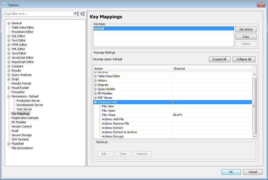Click the action list scrollbar down arrow
This screenshot has width=268, height=180.
[x=255, y=137]
